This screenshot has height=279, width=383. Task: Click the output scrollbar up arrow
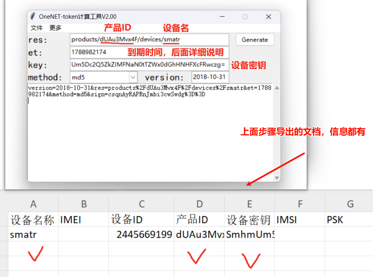pos(277,88)
